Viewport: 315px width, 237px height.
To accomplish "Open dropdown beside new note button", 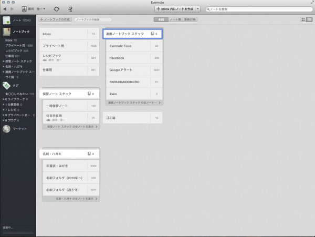I will pos(198,9).
